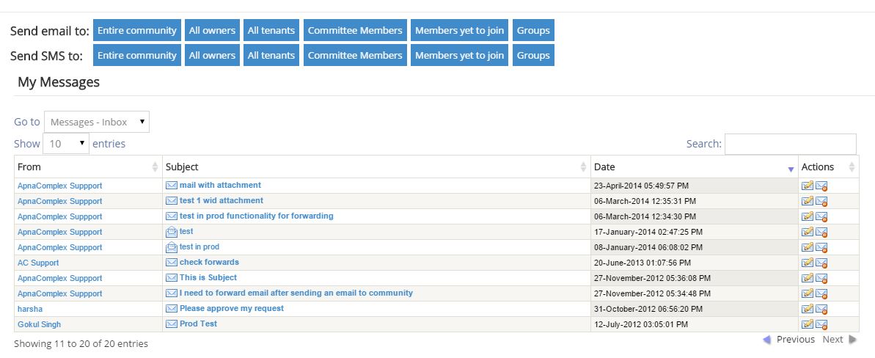
Task: Sort messages by the Date column header
Action: (694, 167)
